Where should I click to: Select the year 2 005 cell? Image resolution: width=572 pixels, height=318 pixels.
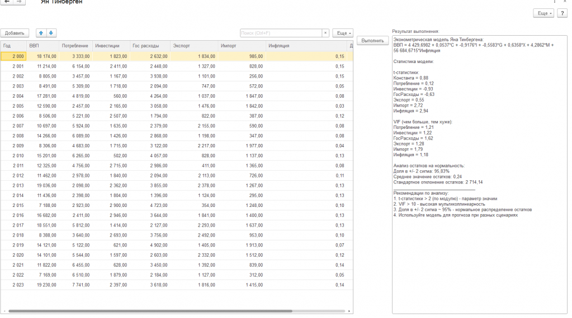coord(13,106)
